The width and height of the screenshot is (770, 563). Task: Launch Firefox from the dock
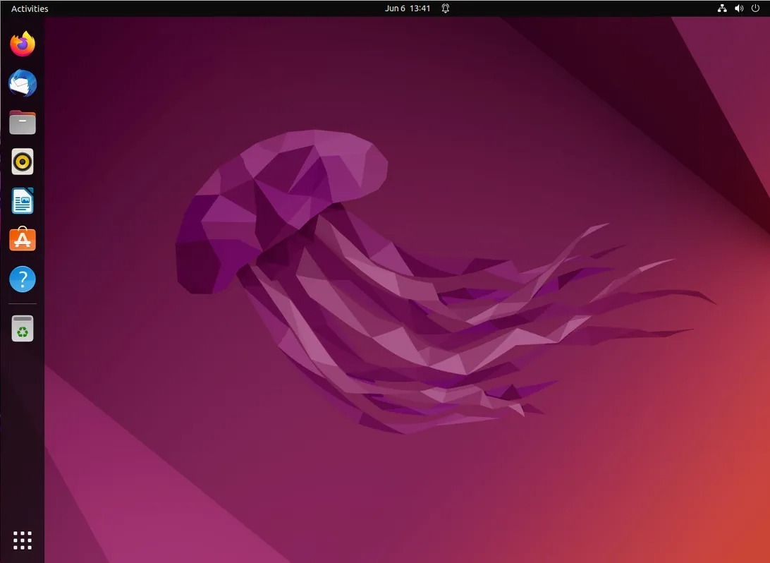click(23, 44)
